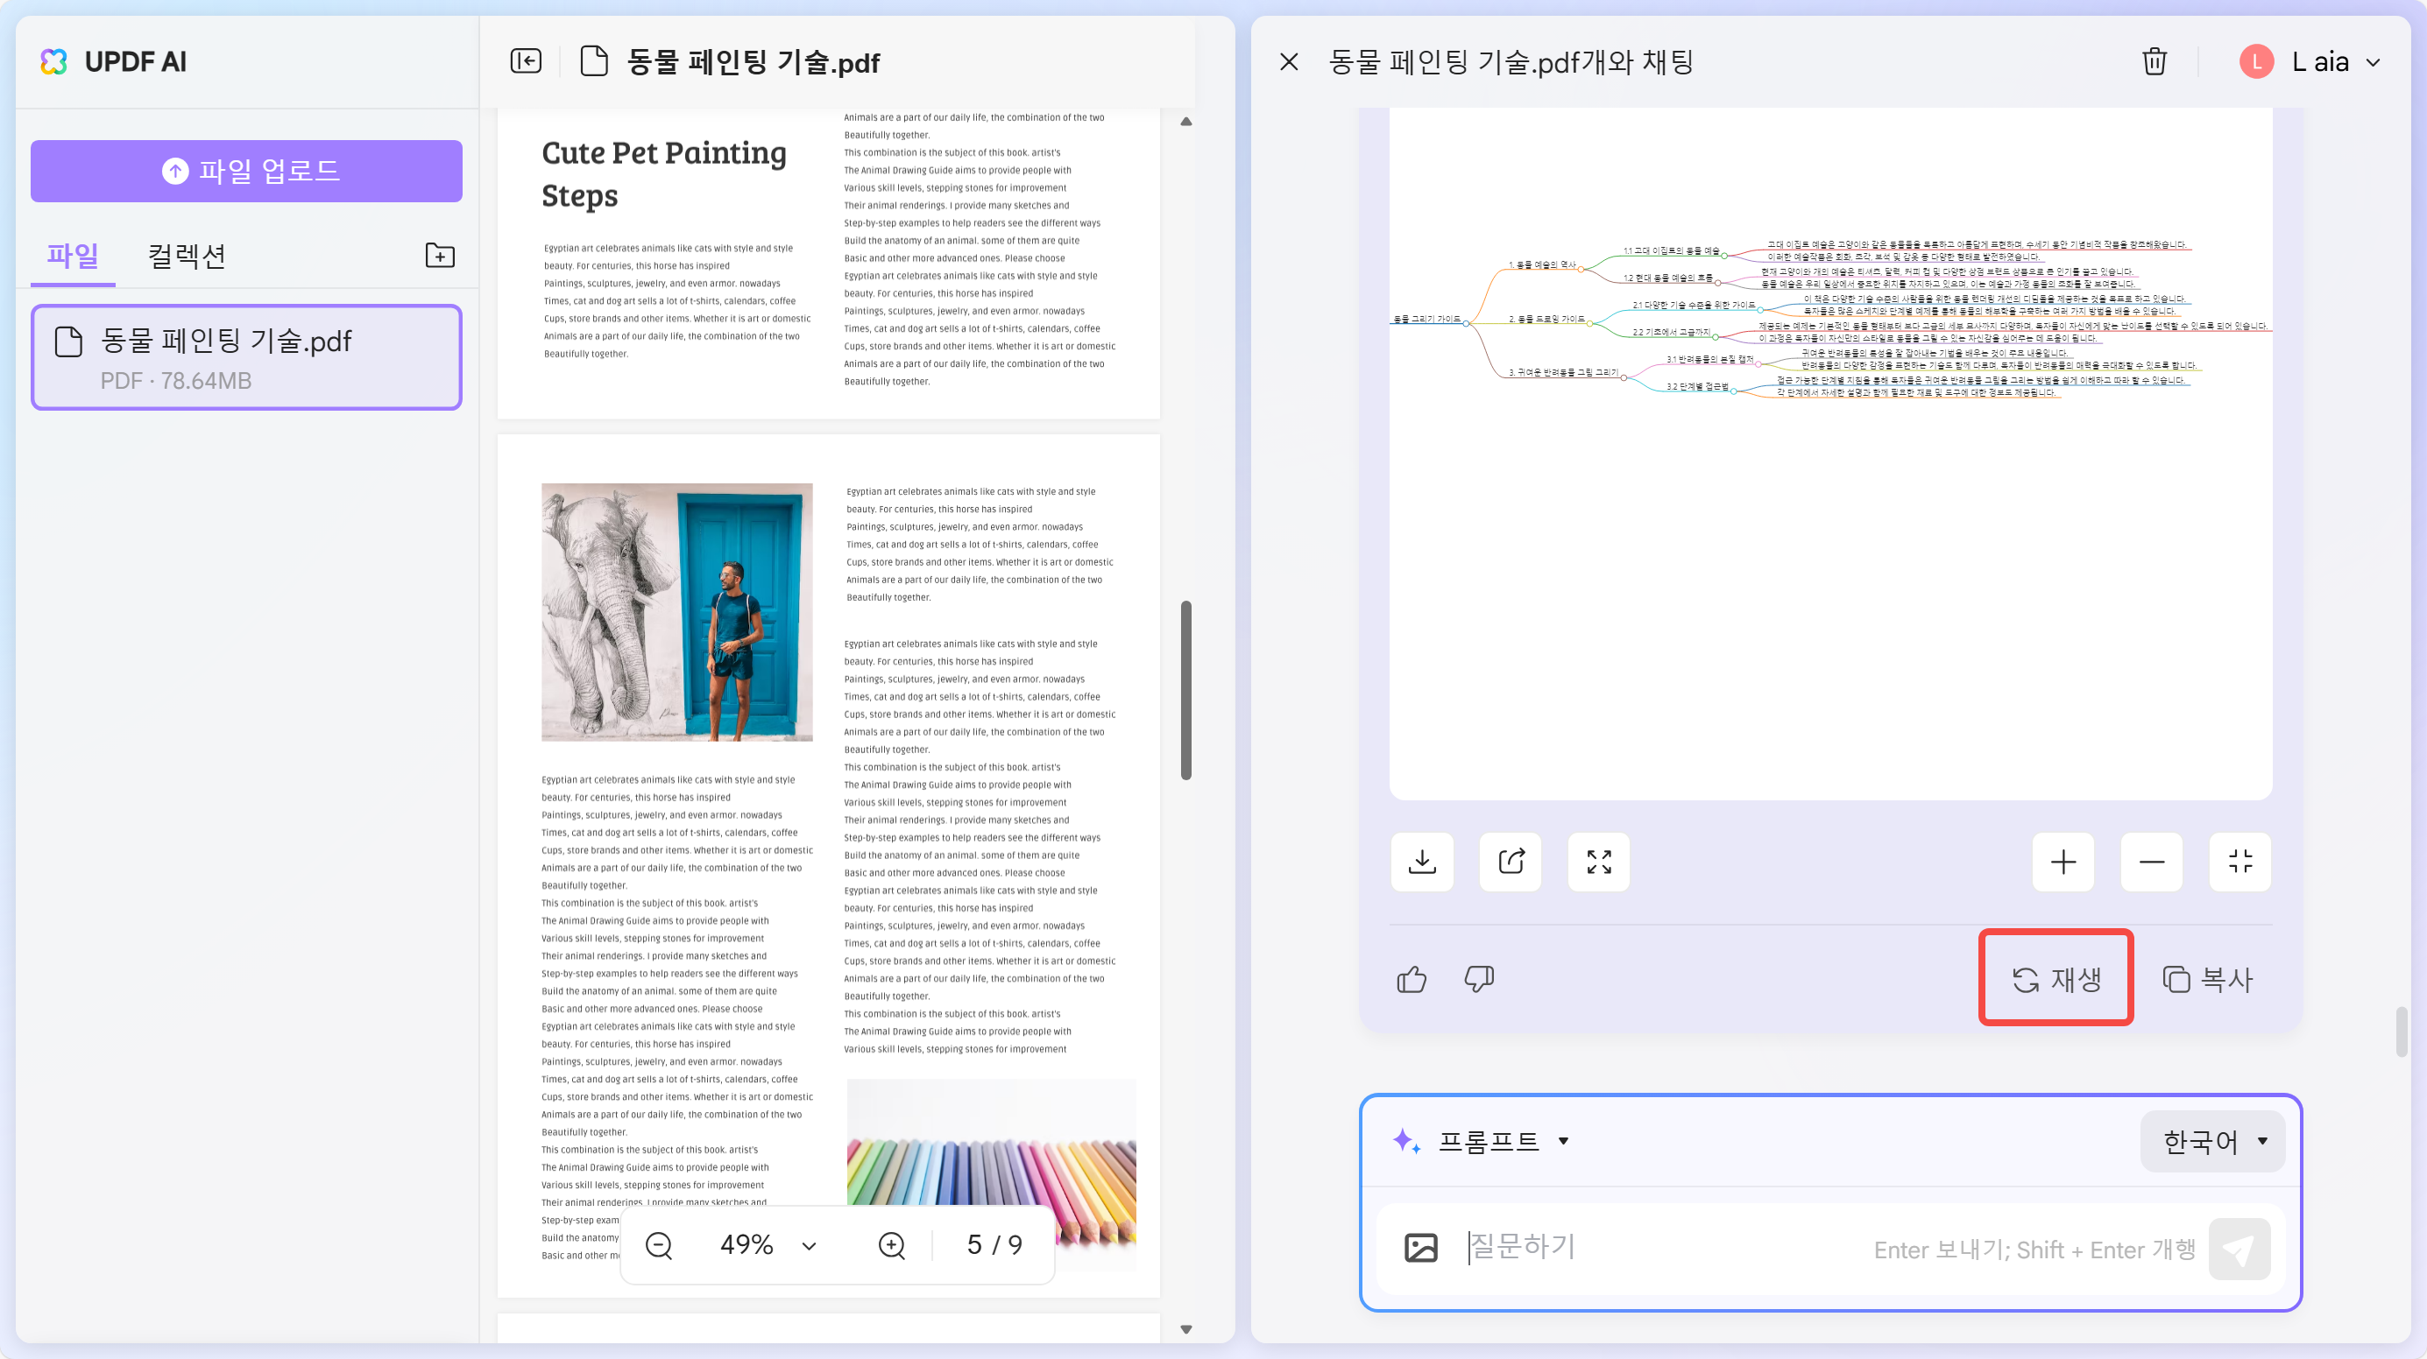The height and width of the screenshot is (1359, 2427).
Task: Click the 재생 regenerate button
Action: 2056,980
